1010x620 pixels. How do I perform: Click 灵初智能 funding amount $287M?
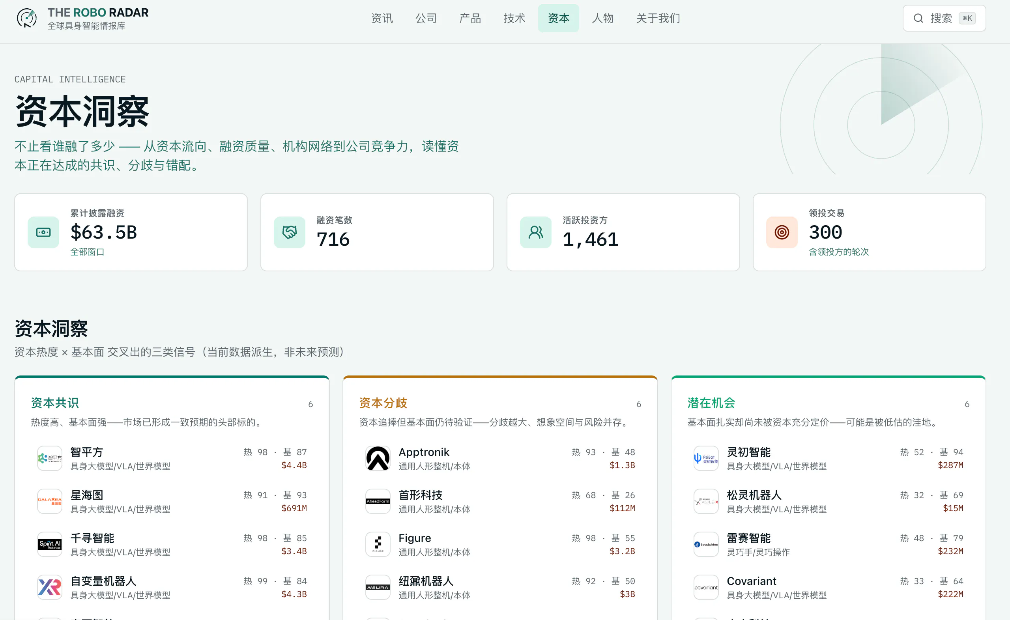click(950, 465)
